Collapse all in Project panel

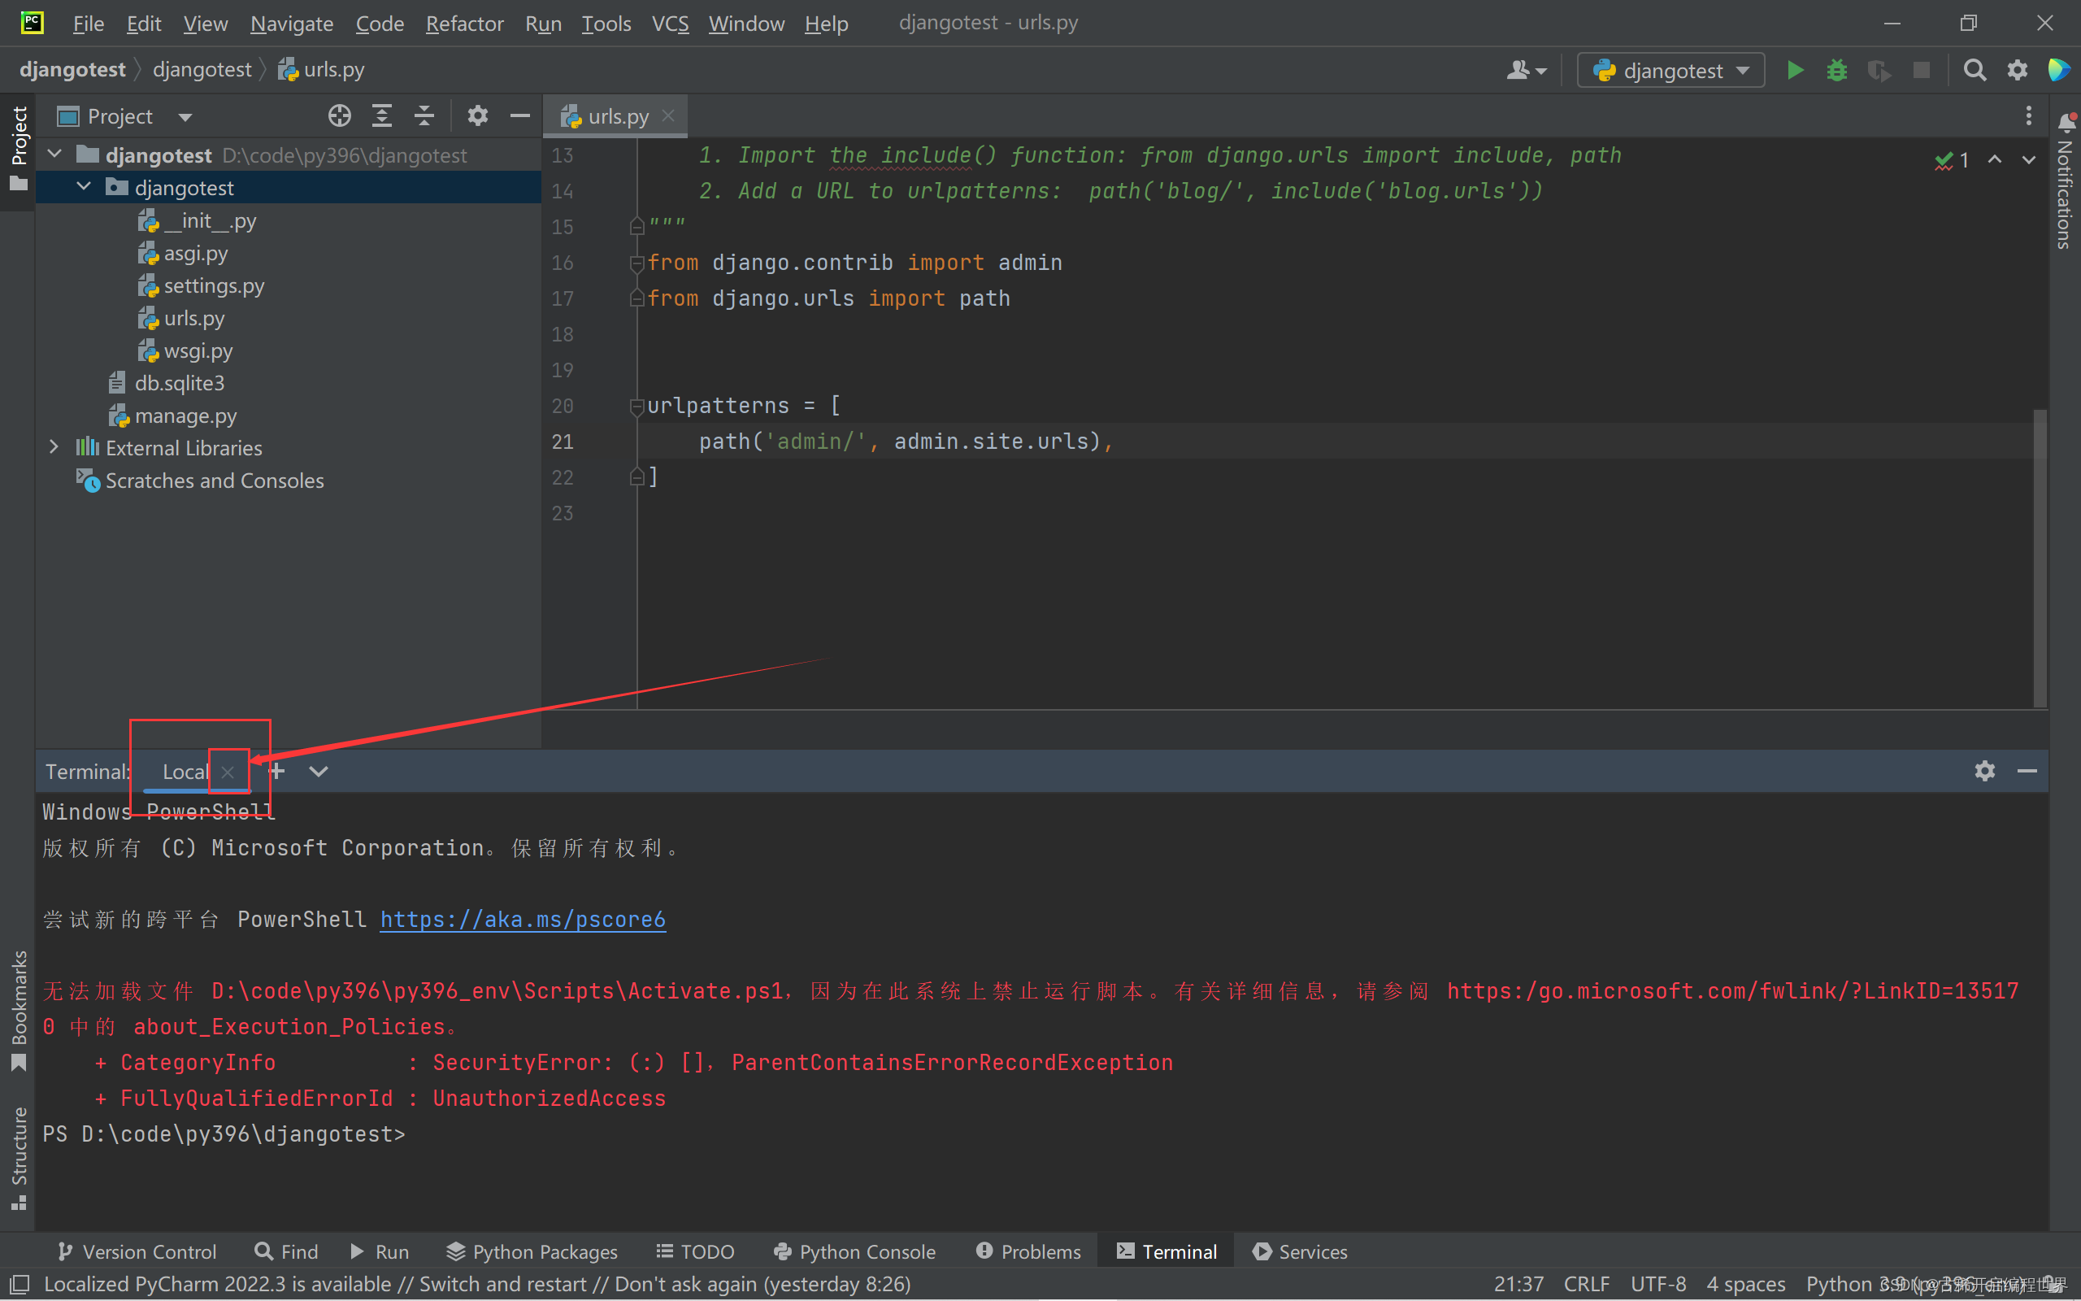click(424, 115)
